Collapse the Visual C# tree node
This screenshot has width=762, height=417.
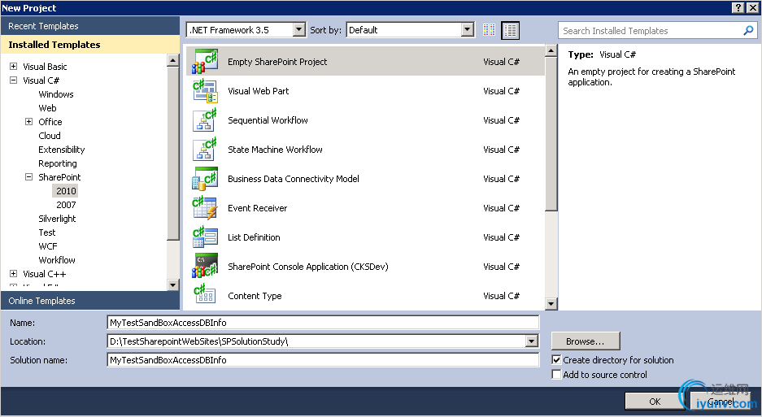(14, 80)
